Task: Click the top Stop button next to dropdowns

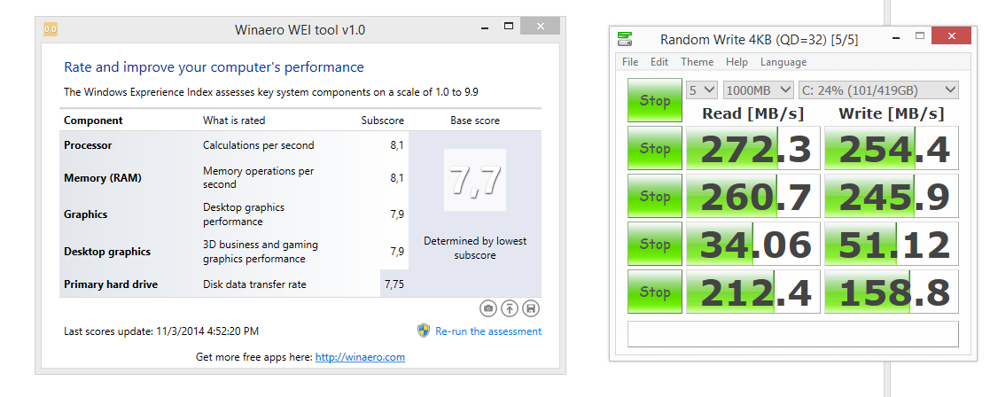Action: (x=655, y=100)
